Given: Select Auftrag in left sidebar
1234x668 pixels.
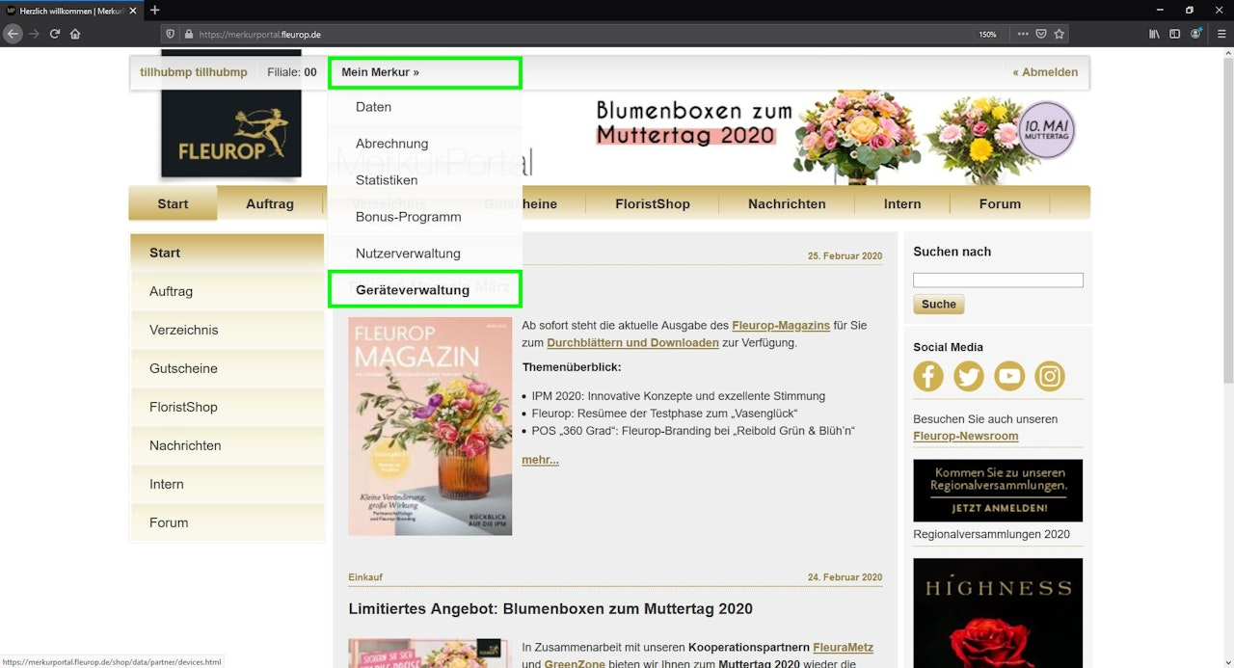Looking at the screenshot, I should pos(228,291).
